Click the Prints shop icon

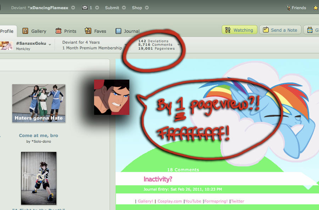coord(58,31)
